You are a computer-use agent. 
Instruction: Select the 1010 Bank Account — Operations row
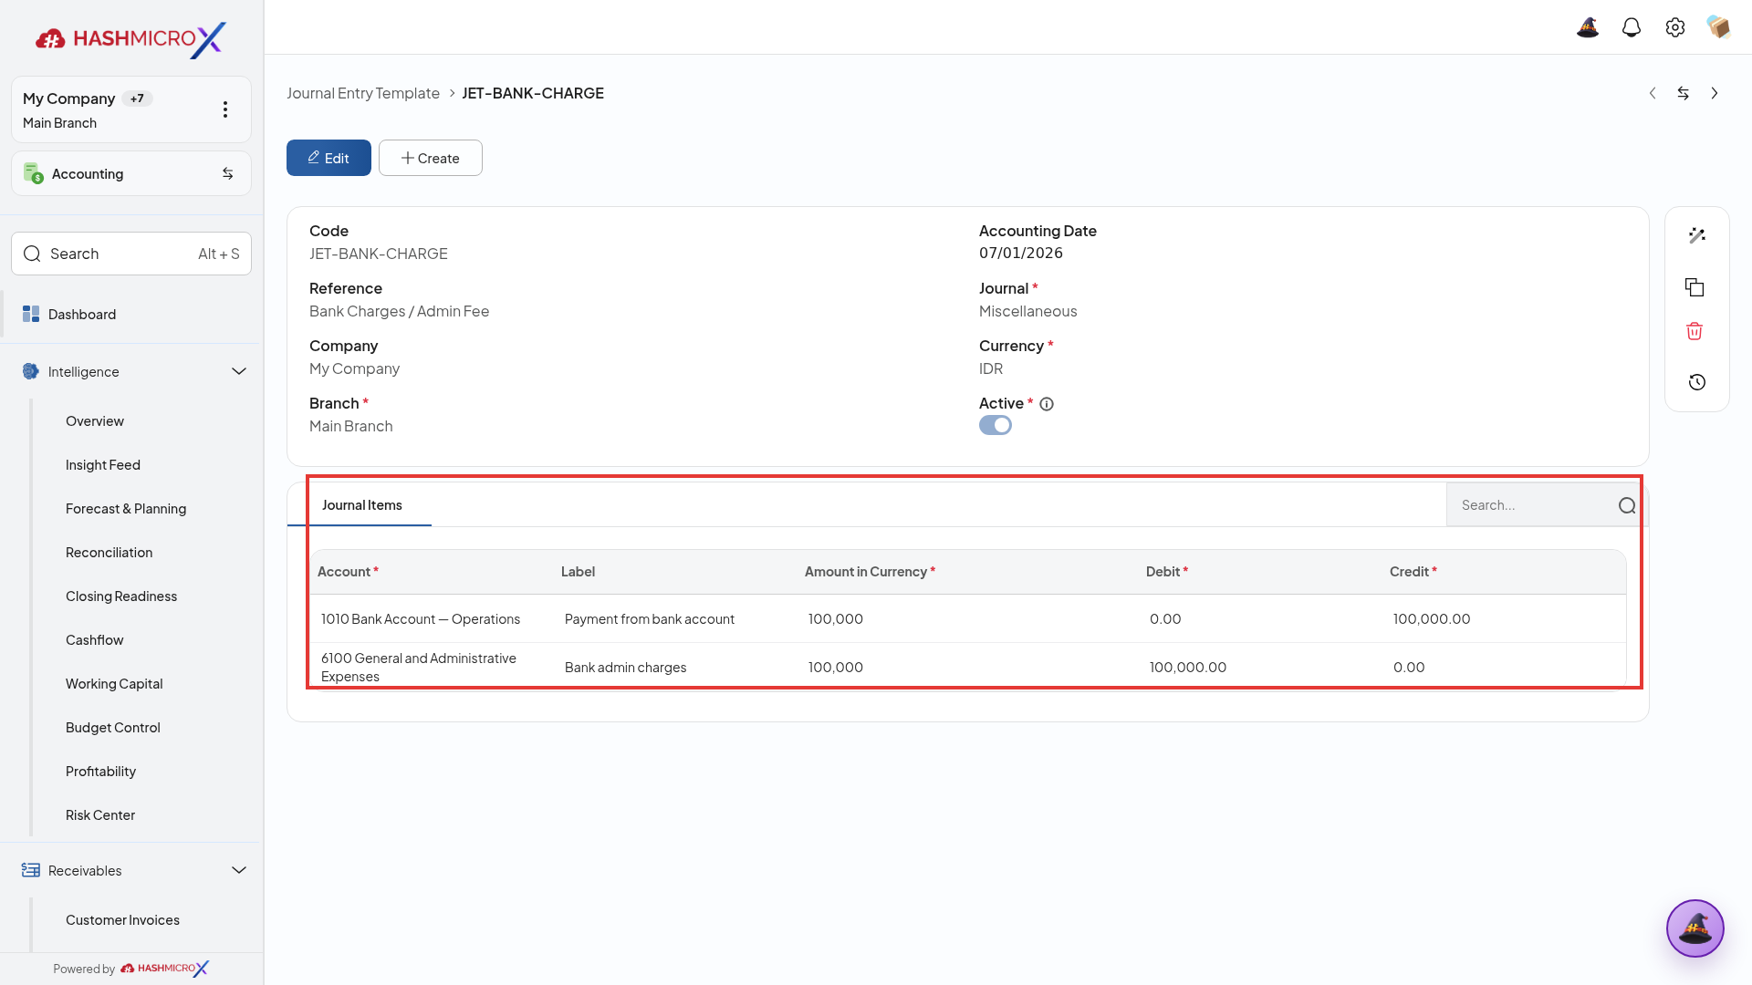[967, 618]
